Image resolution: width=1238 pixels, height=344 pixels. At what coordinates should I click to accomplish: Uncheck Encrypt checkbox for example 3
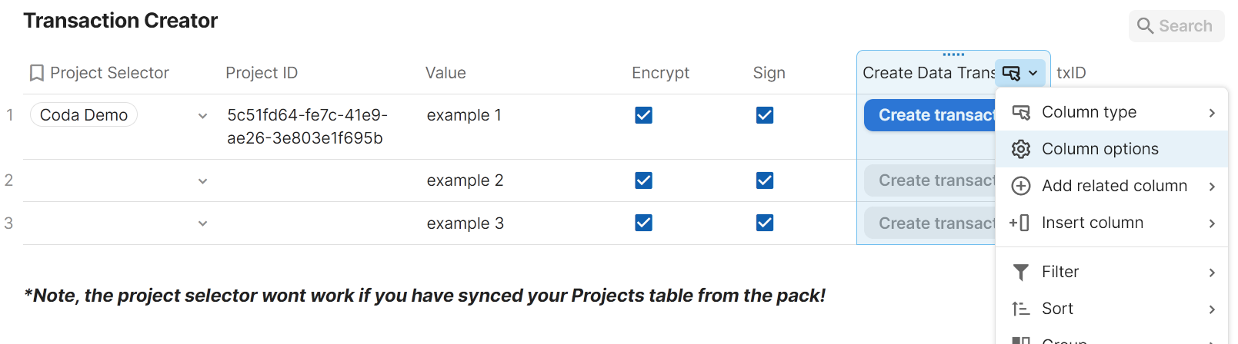click(644, 223)
